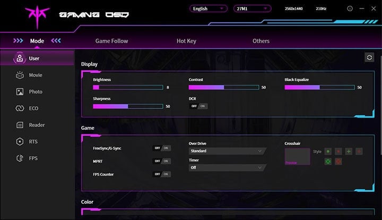Enable the FreeSync/G-Sync toggle
The width and height of the screenshot is (382, 220).
tap(162, 148)
